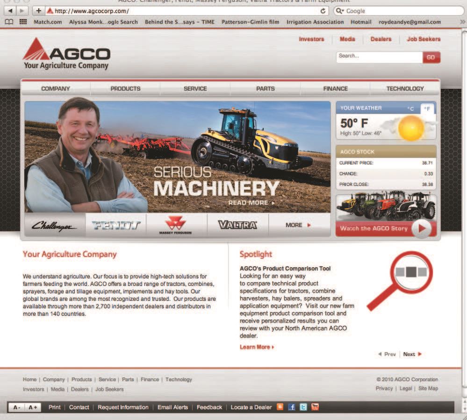Screen dimensions: 467x420
Task: Open the bookmarks book icon
Action: click(x=9, y=22)
